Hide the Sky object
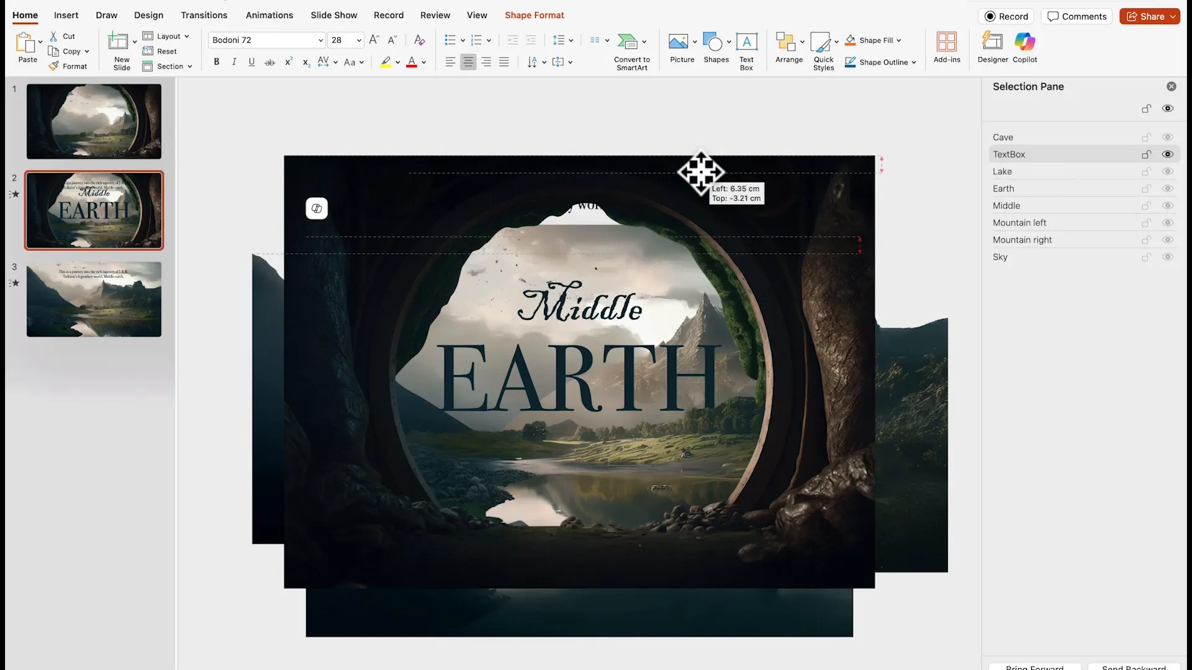Image resolution: width=1192 pixels, height=670 pixels. tap(1167, 257)
